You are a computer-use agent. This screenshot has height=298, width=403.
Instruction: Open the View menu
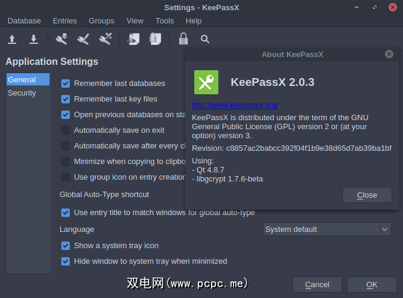(135, 21)
